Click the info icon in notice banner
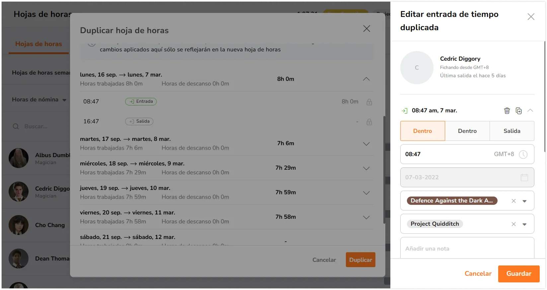This screenshot has height=290, width=547. click(x=92, y=44)
